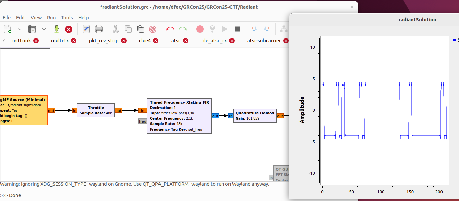Click the open flowgraph folder icon
Viewport: 459px width, 201px height.
pos(32,29)
